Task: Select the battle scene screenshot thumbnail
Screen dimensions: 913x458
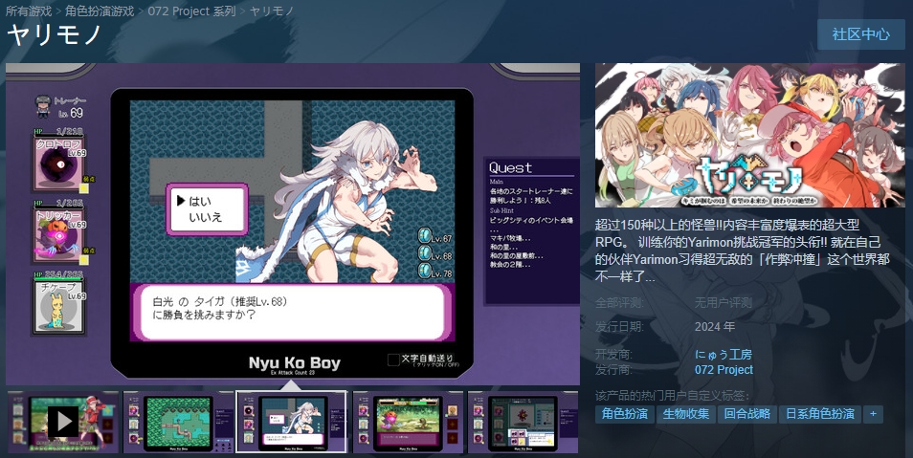Action: 409,422
